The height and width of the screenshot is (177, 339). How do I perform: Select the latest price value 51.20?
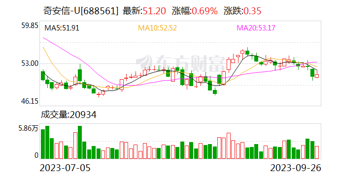pyautogui.click(x=154, y=11)
